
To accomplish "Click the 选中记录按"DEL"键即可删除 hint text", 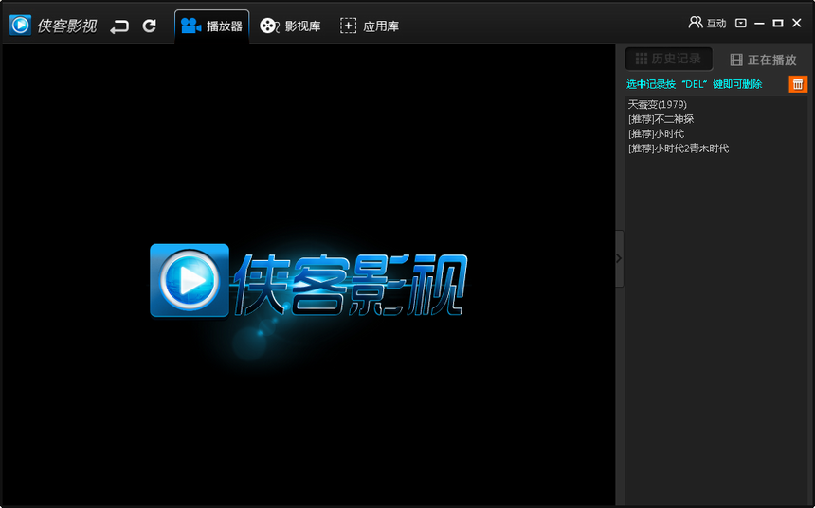I will tap(694, 84).
